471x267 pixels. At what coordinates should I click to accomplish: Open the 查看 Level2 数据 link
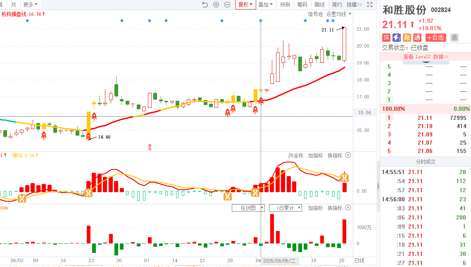(x=426, y=57)
